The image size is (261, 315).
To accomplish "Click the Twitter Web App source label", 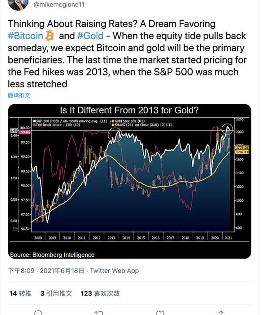I will point(114,271).
